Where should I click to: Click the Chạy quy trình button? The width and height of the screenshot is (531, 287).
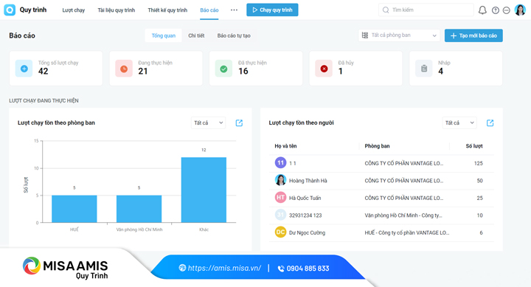(272, 10)
